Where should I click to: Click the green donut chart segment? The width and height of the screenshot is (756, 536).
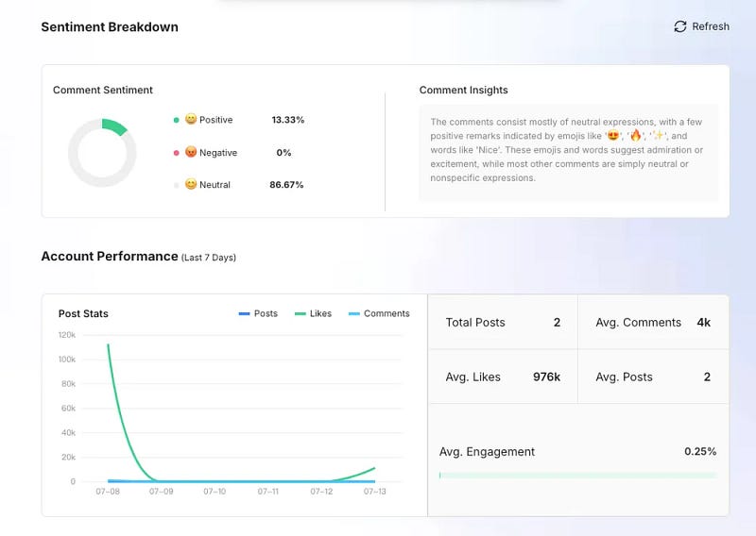point(114,126)
